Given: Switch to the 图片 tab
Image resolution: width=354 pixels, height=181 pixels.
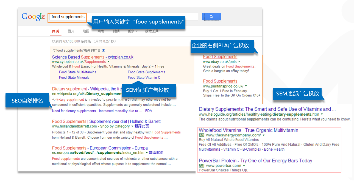Looking at the screenshot, I should coord(71,31).
